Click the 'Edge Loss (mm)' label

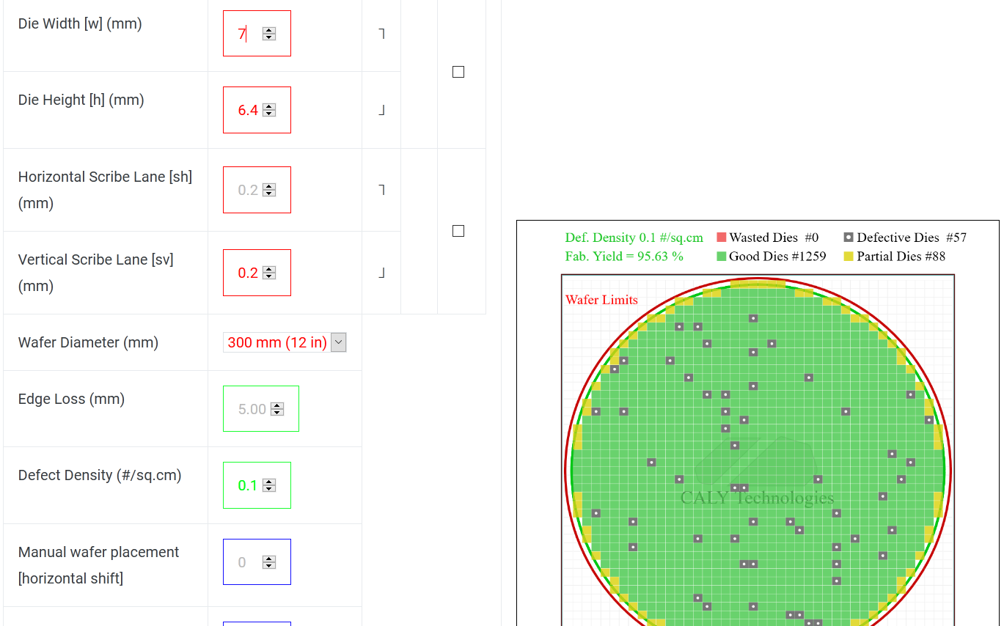[x=71, y=399]
